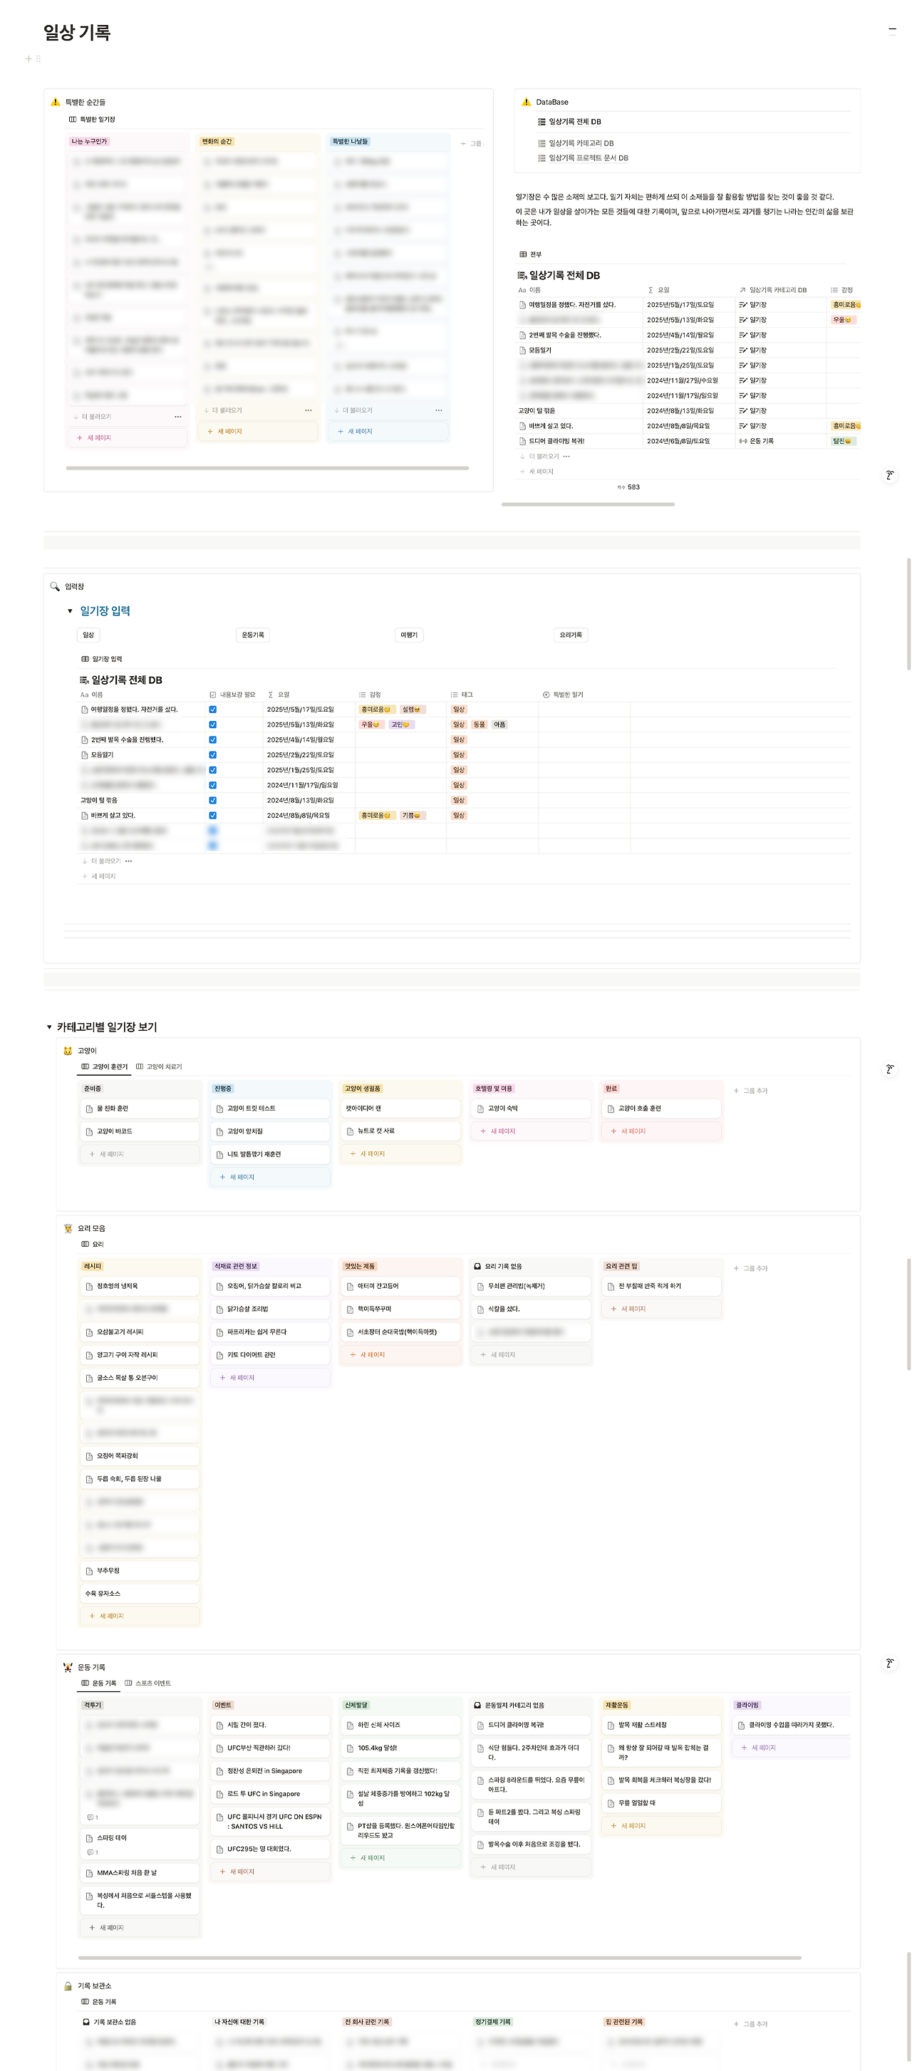Uncheck 내용보강 필요 for 여행일정을 정했다 row
The width and height of the screenshot is (912, 2071).
pos(212,709)
